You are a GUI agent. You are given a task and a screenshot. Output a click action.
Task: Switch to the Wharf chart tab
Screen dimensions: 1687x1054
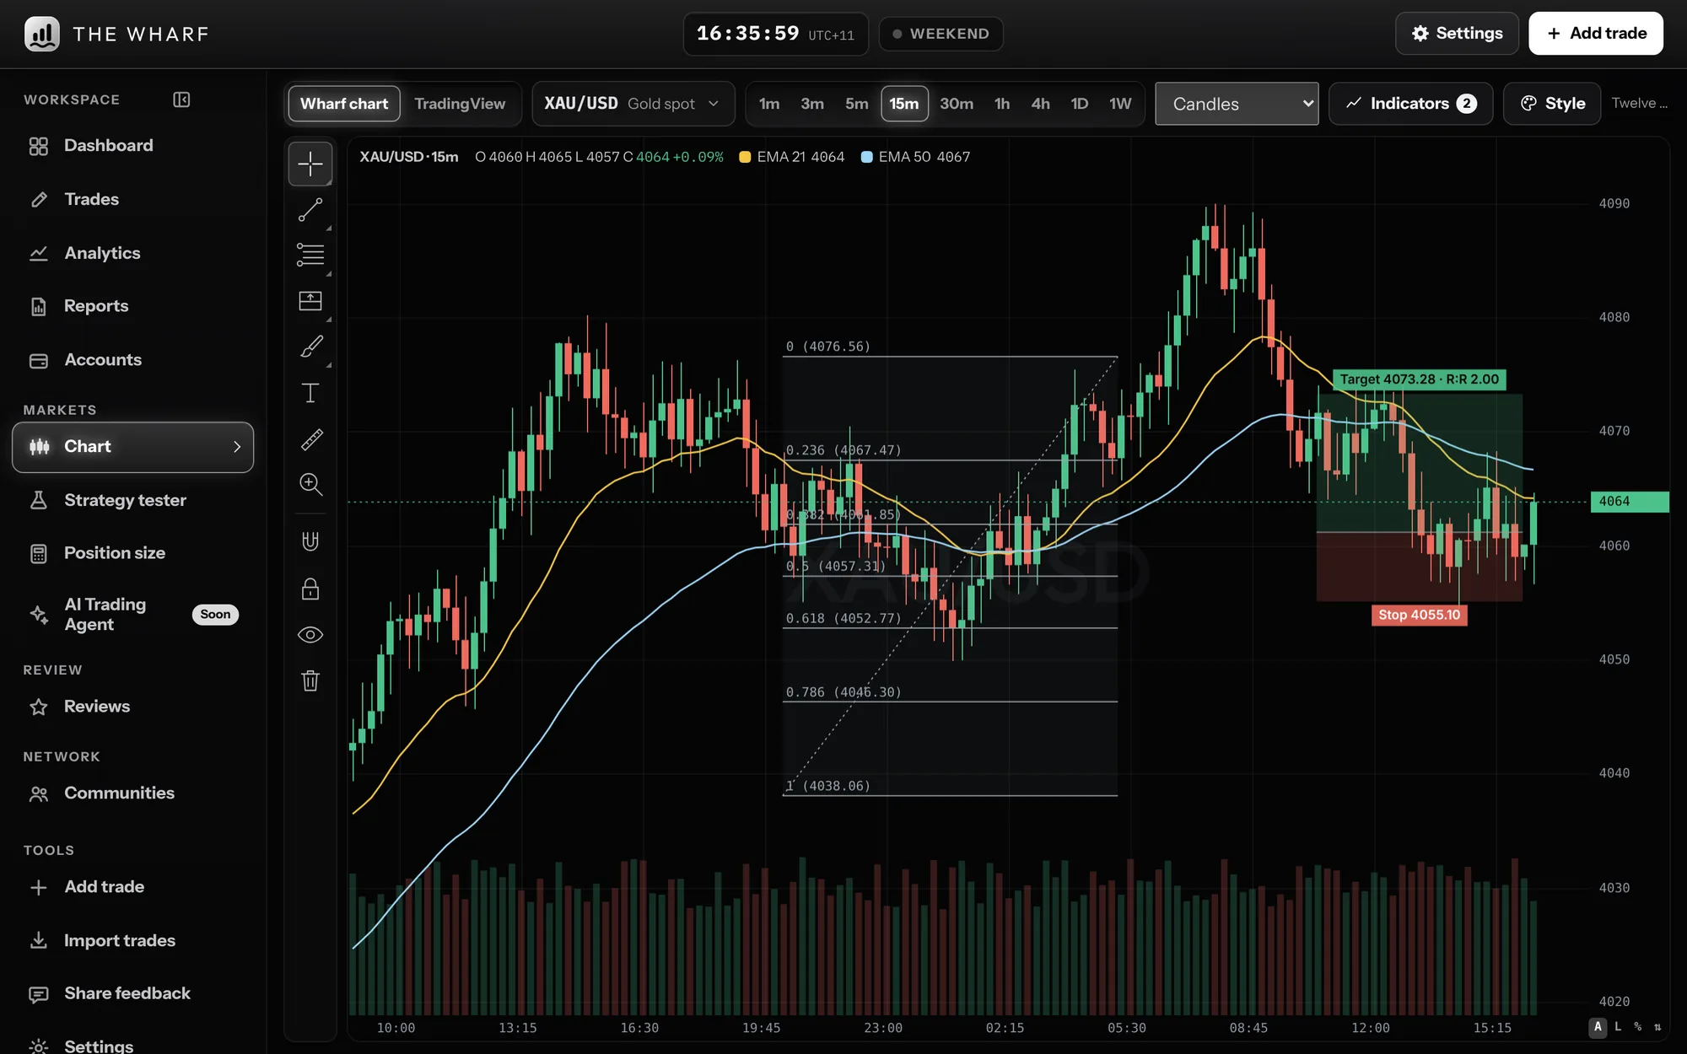point(344,104)
